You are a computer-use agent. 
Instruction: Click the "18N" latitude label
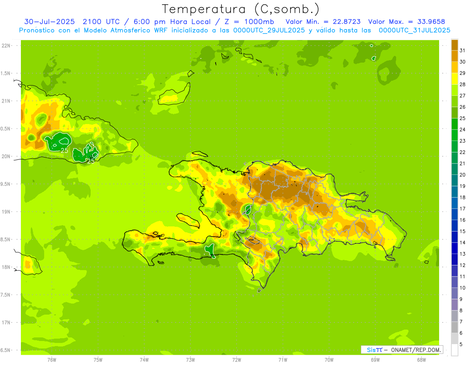point(6,267)
